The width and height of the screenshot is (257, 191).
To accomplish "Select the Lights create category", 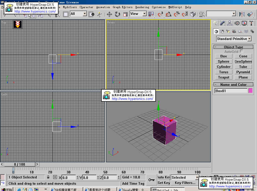I will click(x=228, y=31).
